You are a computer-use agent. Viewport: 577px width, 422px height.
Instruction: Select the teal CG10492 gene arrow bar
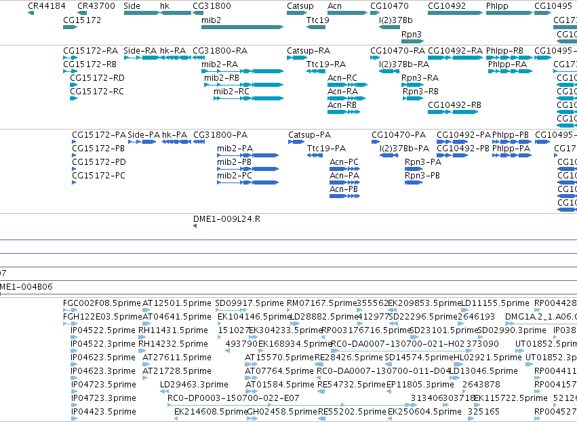455,13
